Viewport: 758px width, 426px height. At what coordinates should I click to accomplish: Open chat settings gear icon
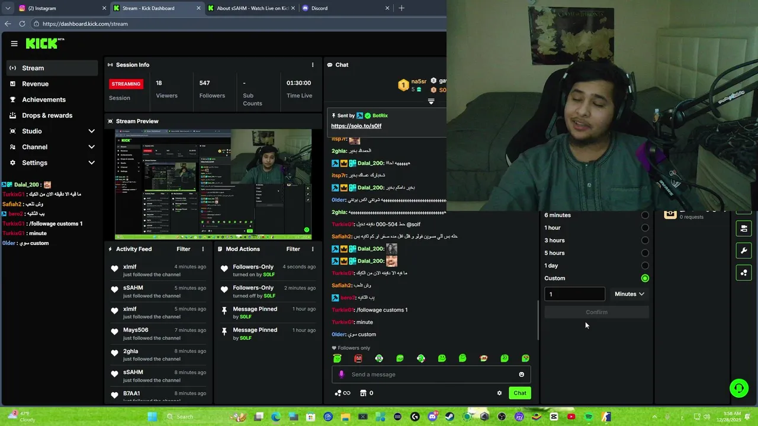[x=499, y=393]
